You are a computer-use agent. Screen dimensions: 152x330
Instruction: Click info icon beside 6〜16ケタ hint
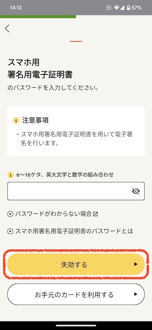10,175
